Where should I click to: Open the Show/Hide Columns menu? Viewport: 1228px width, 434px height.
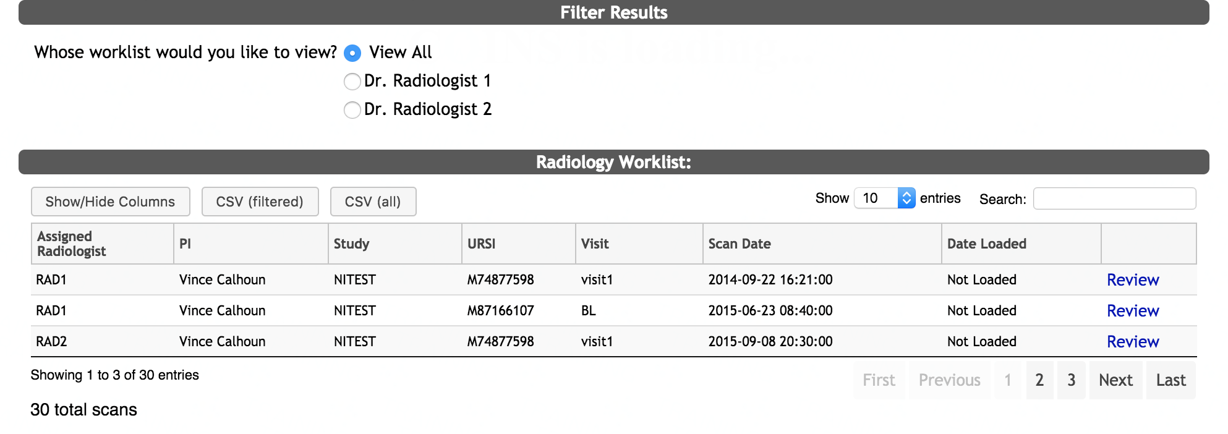pos(110,202)
